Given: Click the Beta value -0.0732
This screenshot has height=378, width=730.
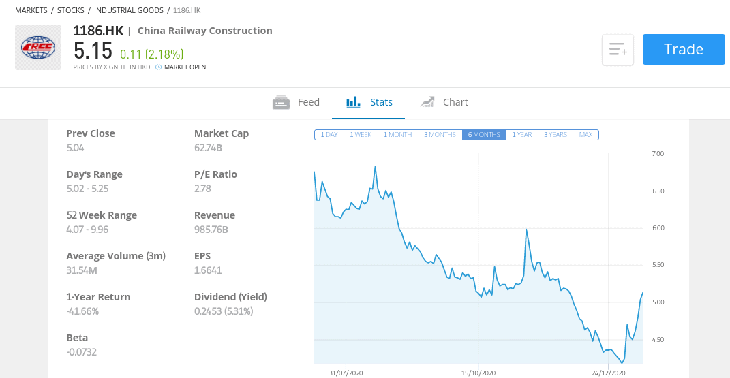Looking at the screenshot, I should 82,352.
